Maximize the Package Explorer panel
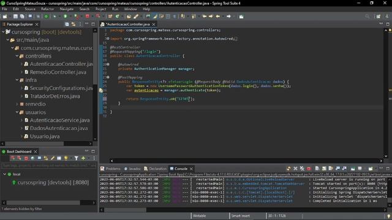 pyautogui.click(x=93, y=24)
